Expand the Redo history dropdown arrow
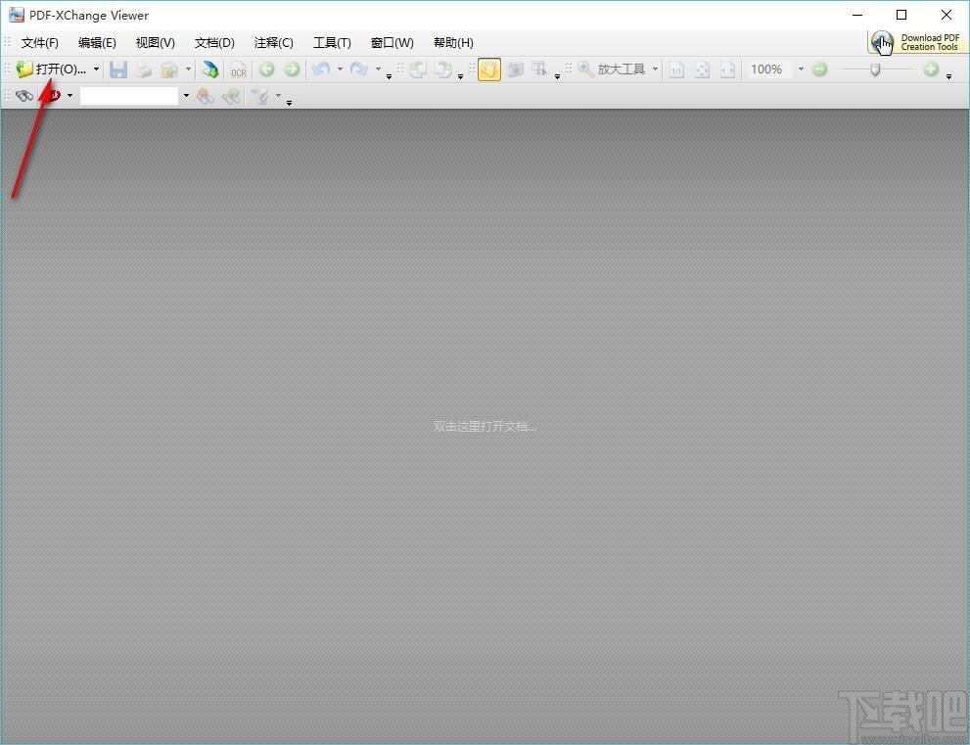Screen dimensions: 970x745 coord(378,70)
